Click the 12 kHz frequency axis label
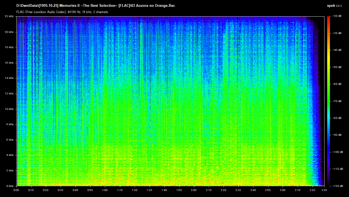This screenshot has width=349, height=197. (x=9, y=94)
